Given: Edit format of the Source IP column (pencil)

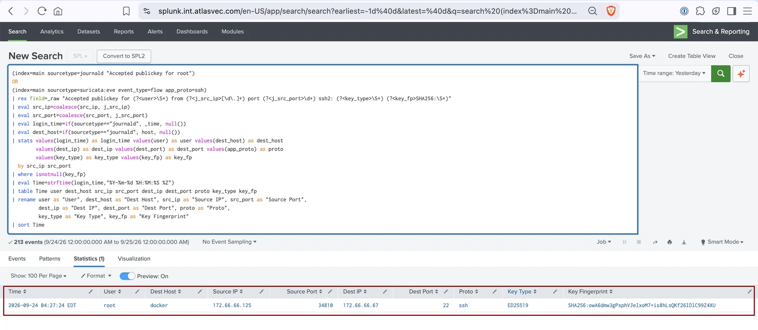Looking at the screenshot, I should click(262, 292).
